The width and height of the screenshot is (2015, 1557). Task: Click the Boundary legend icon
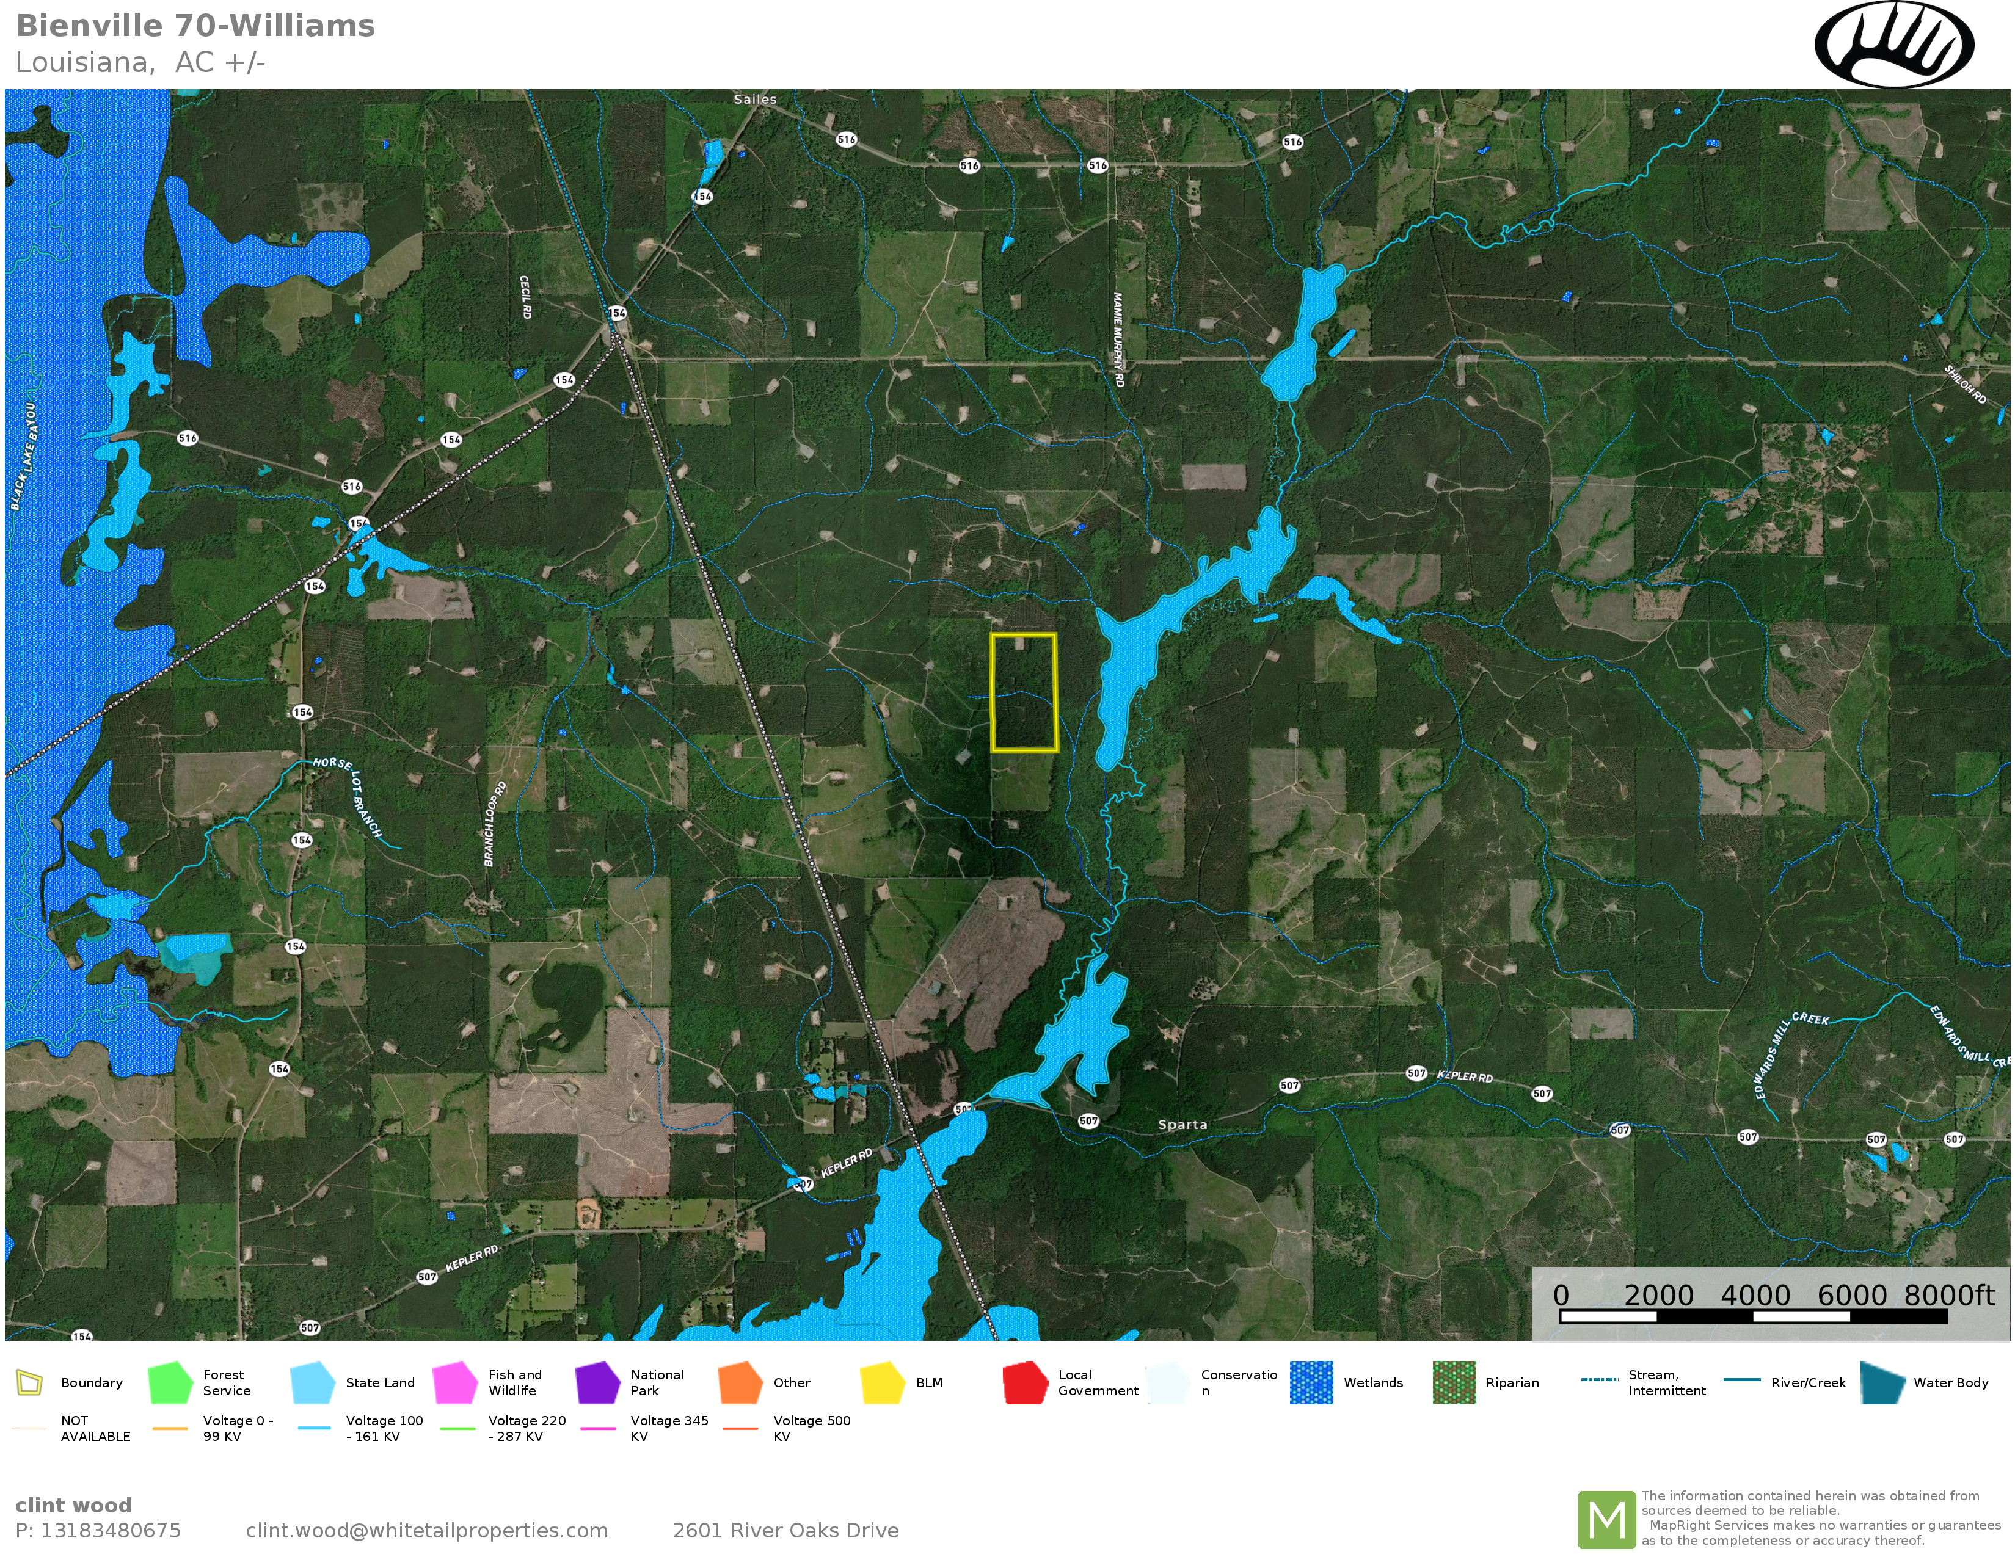pyautogui.click(x=29, y=1382)
